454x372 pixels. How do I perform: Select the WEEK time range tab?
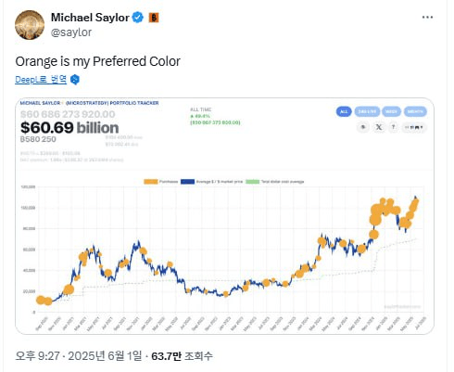(x=391, y=111)
